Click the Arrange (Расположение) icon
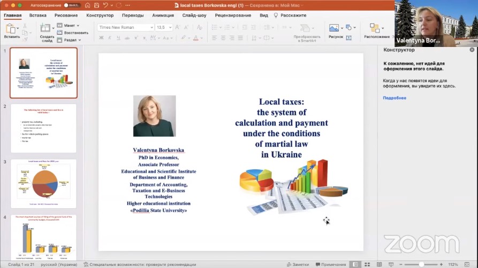This screenshot has height=268, width=478. click(x=374, y=28)
